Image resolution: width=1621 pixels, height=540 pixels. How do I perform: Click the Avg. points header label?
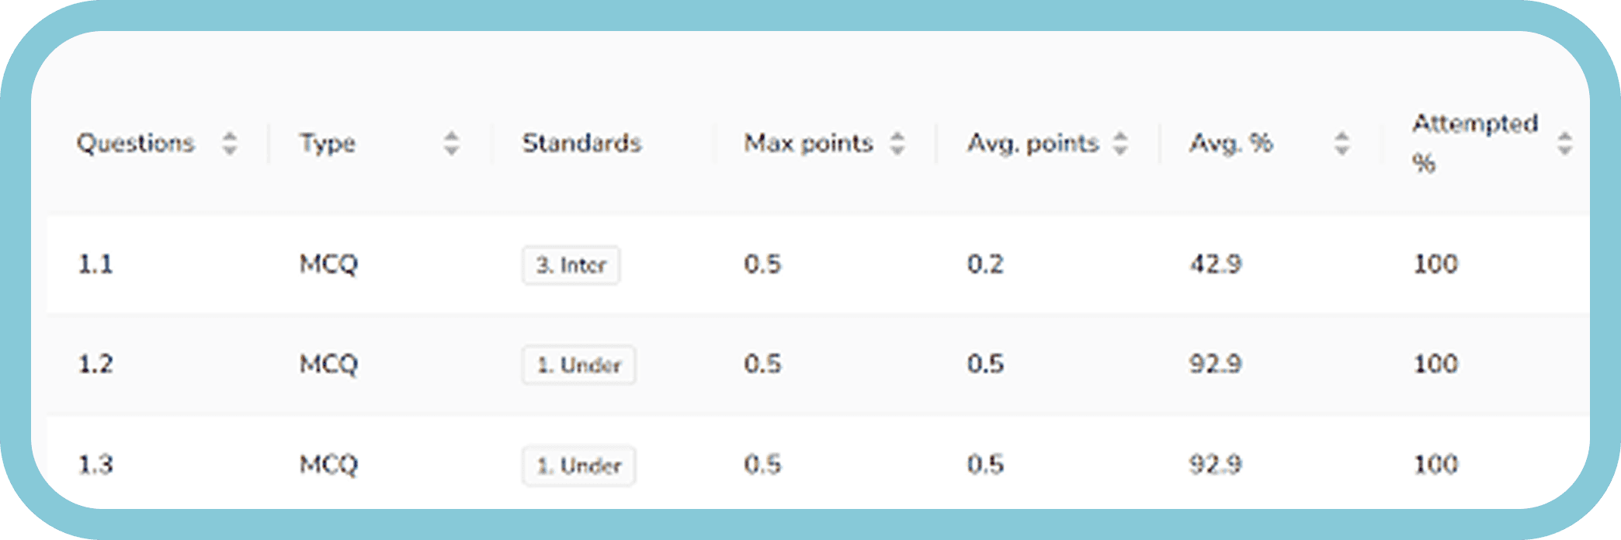(x=1033, y=144)
